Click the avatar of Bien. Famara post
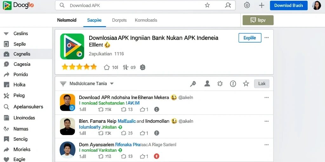 67,126
